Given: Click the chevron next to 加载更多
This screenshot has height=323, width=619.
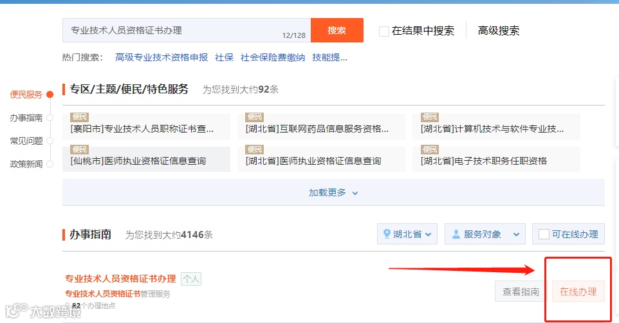Looking at the screenshot, I should coord(355,193).
